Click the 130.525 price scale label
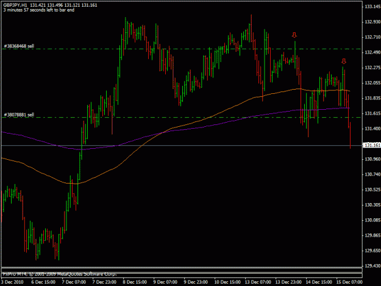This screenshot has width=381, height=286. coord(372,190)
